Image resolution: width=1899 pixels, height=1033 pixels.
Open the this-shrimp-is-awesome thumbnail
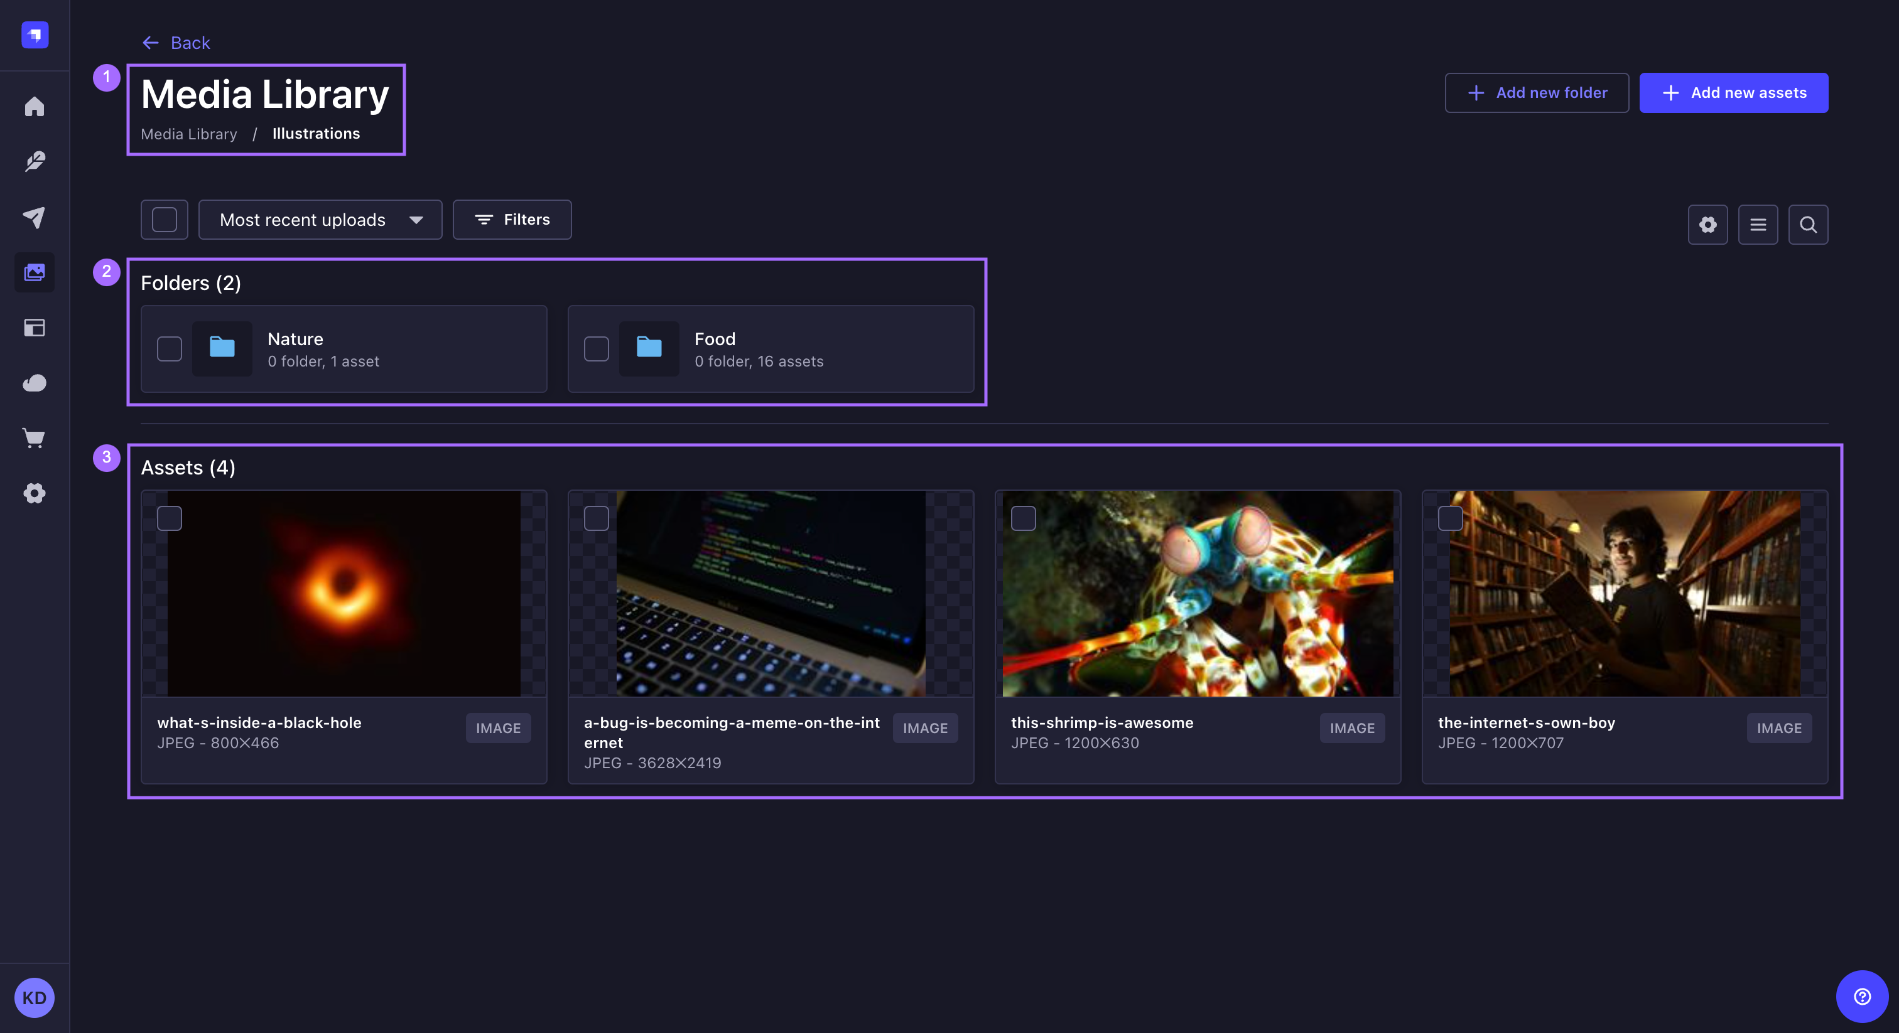coord(1197,594)
